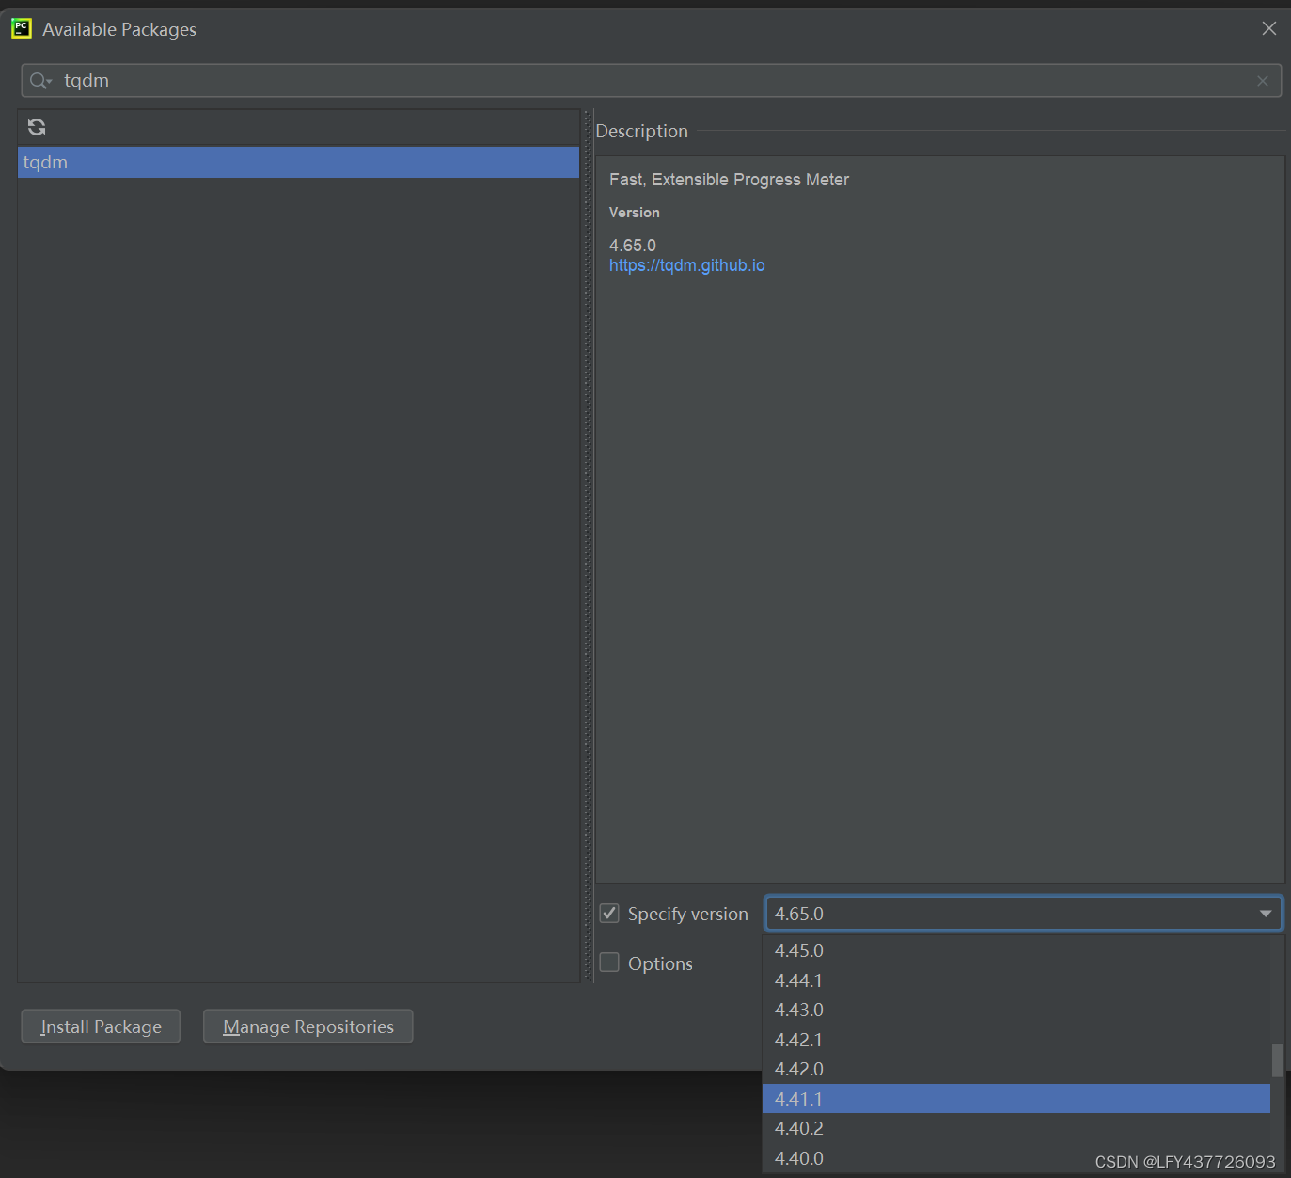Click the 4.65.0 version text in the description
Screen dimensions: 1291x1178
[x=633, y=246]
